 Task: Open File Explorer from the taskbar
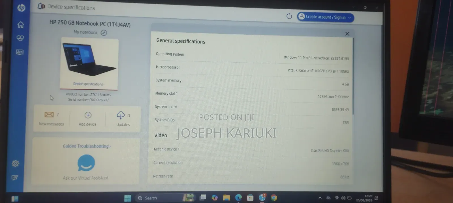[226, 198]
